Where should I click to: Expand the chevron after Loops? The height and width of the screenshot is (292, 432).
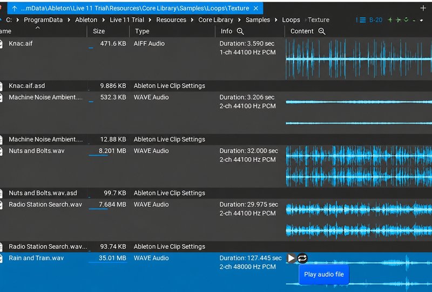(305, 20)
